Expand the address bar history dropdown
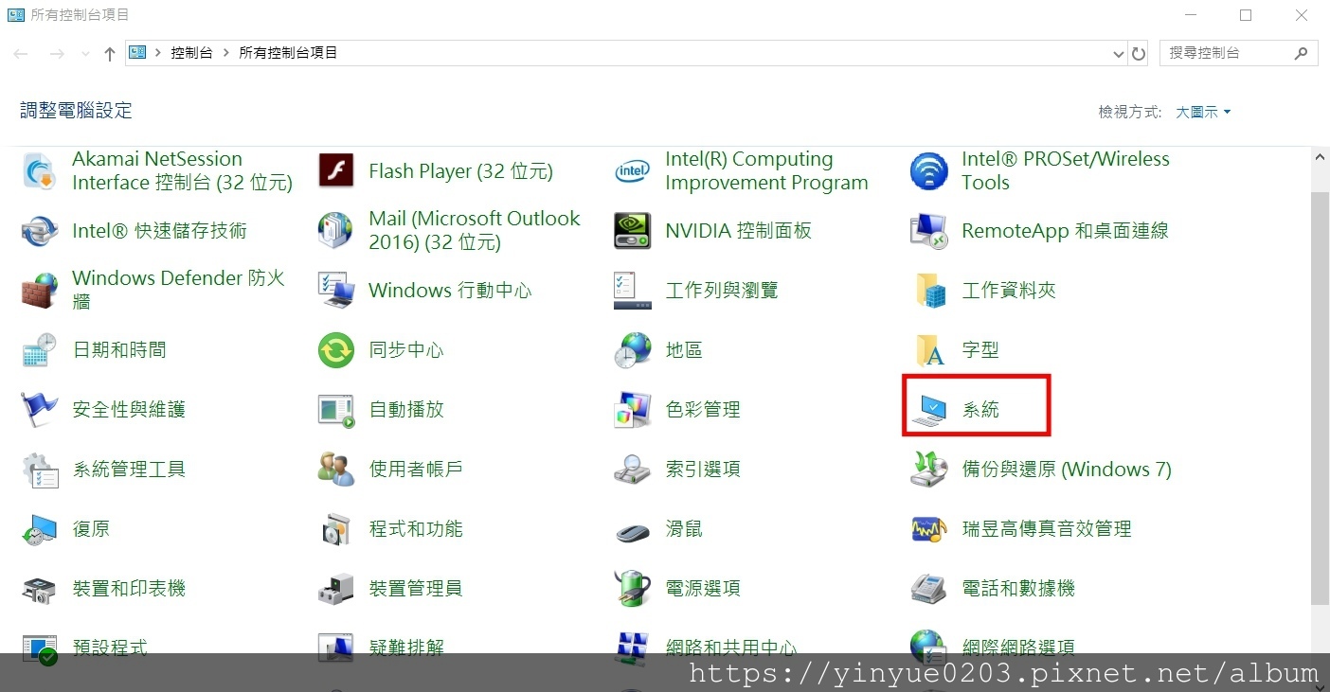 coord(1119,54)
